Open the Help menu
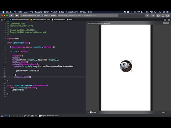Screen dimensions: 171x128 pyautogui.click(x=90, y=12)
